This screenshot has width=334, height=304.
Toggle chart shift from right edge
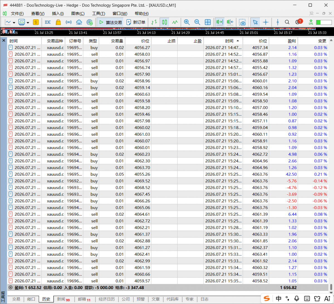click(230, 22)
